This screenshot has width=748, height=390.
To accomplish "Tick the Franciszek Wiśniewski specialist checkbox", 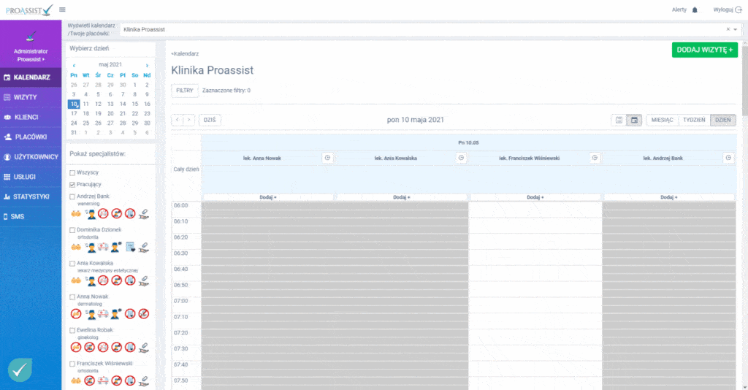I will (x=72, y=363).
